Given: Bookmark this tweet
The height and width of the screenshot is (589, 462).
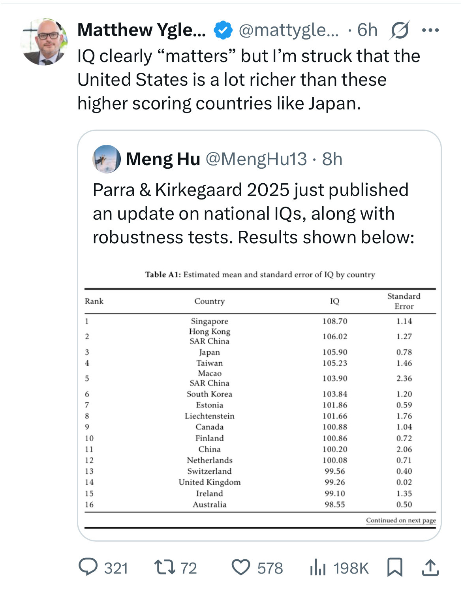Looking at the screenshot, I should coord(395,567).
